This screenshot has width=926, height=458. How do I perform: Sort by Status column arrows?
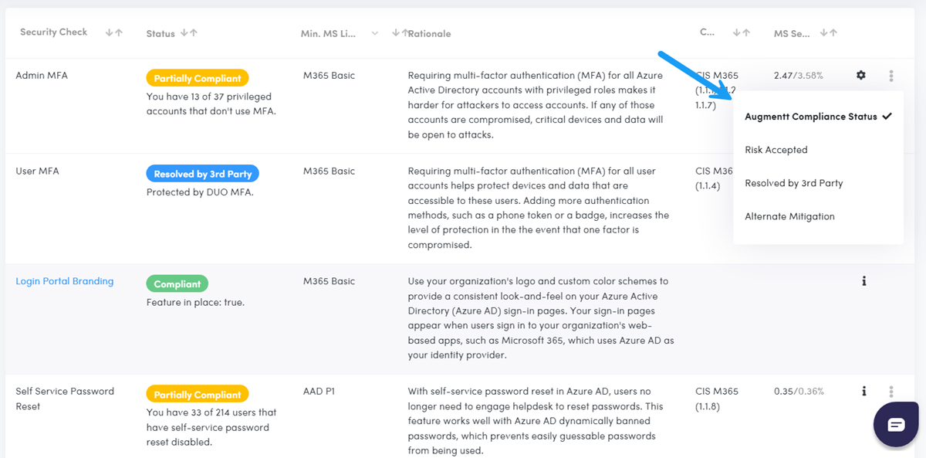(x=189, y=33)
